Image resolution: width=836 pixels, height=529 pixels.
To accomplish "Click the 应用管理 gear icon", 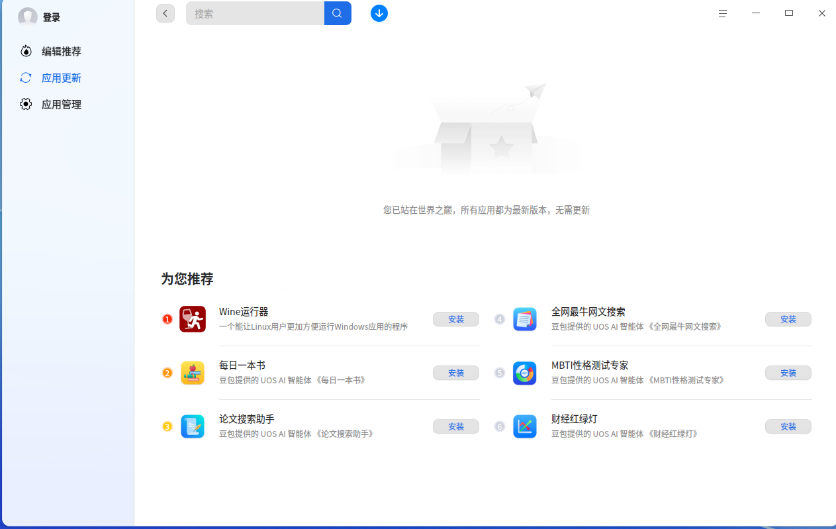I will (x=26, y=104).
